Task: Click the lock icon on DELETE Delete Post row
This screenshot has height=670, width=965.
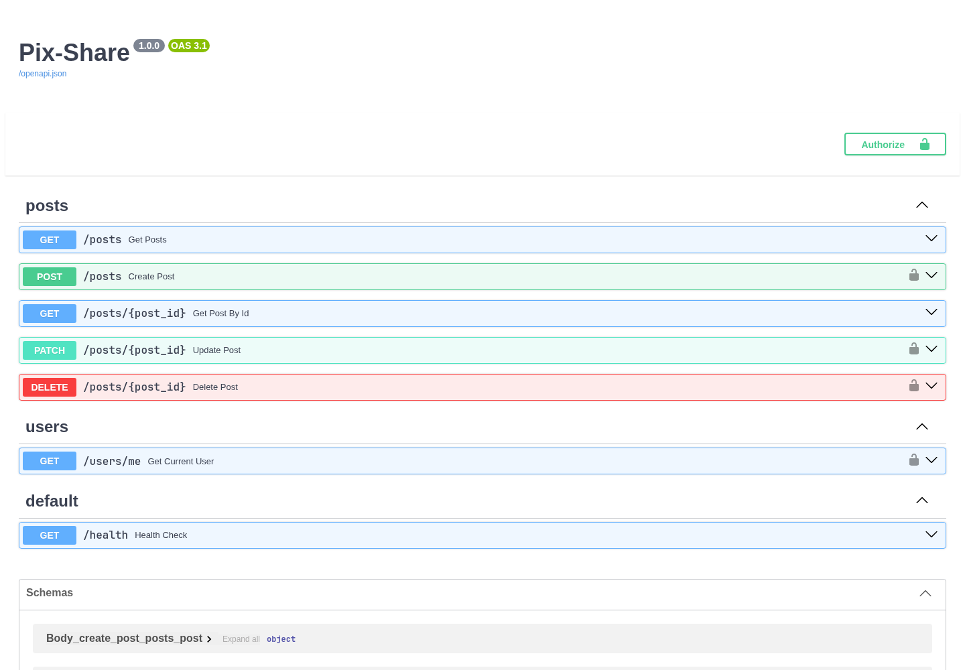Action: point(914,386)
